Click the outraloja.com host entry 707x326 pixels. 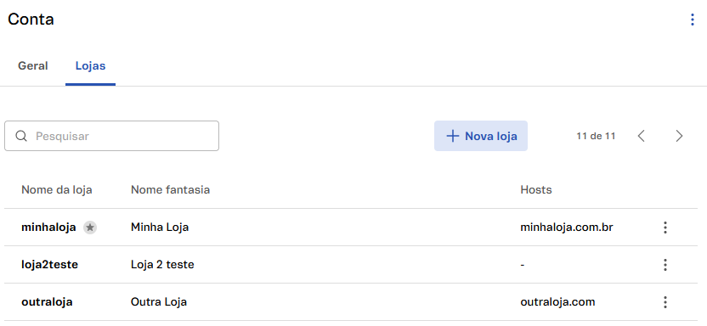(x=557, y=302)
